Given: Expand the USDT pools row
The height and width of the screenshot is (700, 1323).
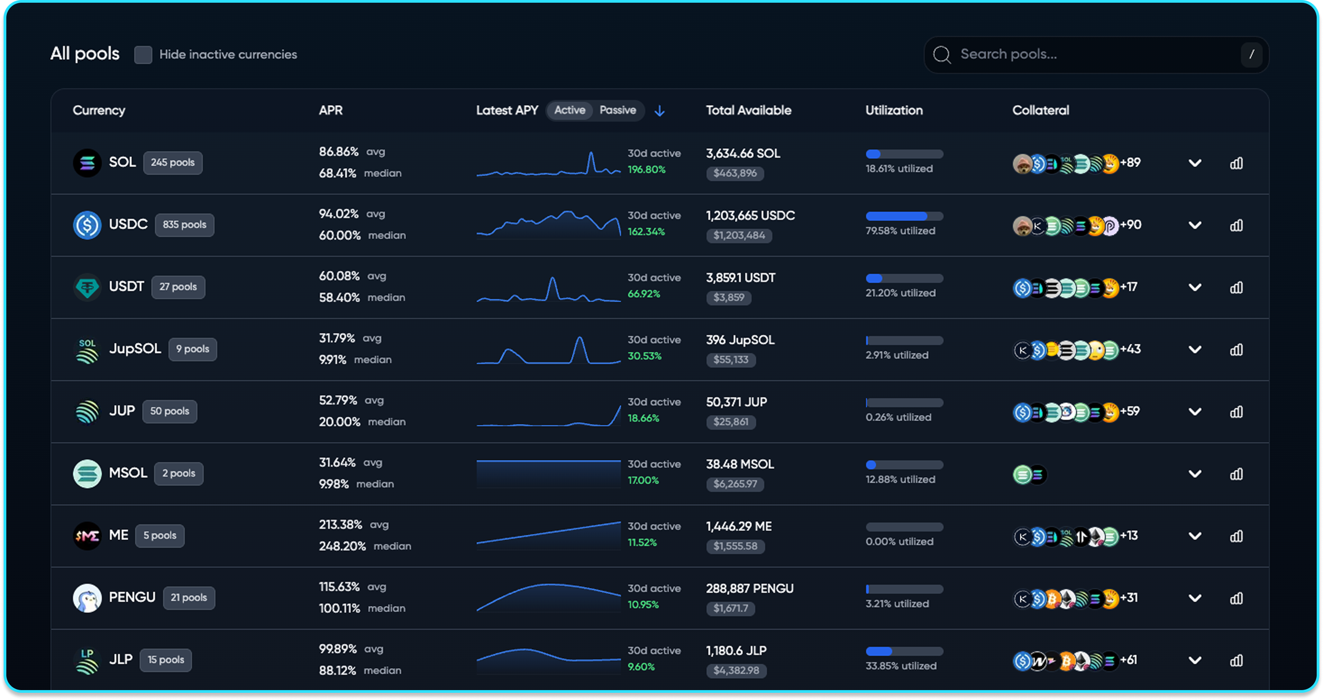Looking at the screenshot, I should [x=1195, y=287].
